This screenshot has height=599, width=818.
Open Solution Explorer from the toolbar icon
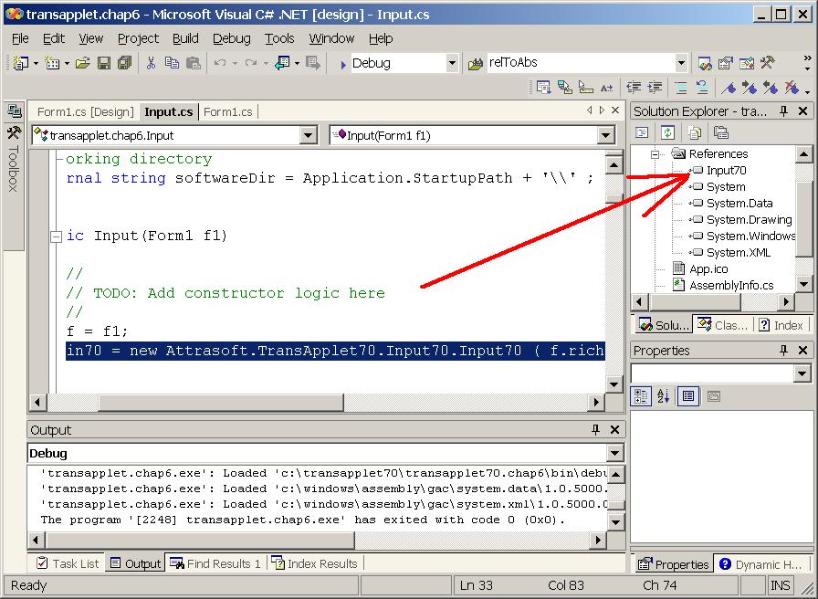pyautogui.click(x=705, y=64)
